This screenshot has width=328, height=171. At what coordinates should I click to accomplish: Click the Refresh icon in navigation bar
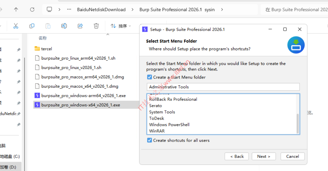click(32, 10)
